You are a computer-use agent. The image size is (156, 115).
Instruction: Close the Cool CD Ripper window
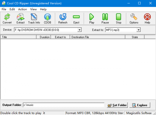150,3
